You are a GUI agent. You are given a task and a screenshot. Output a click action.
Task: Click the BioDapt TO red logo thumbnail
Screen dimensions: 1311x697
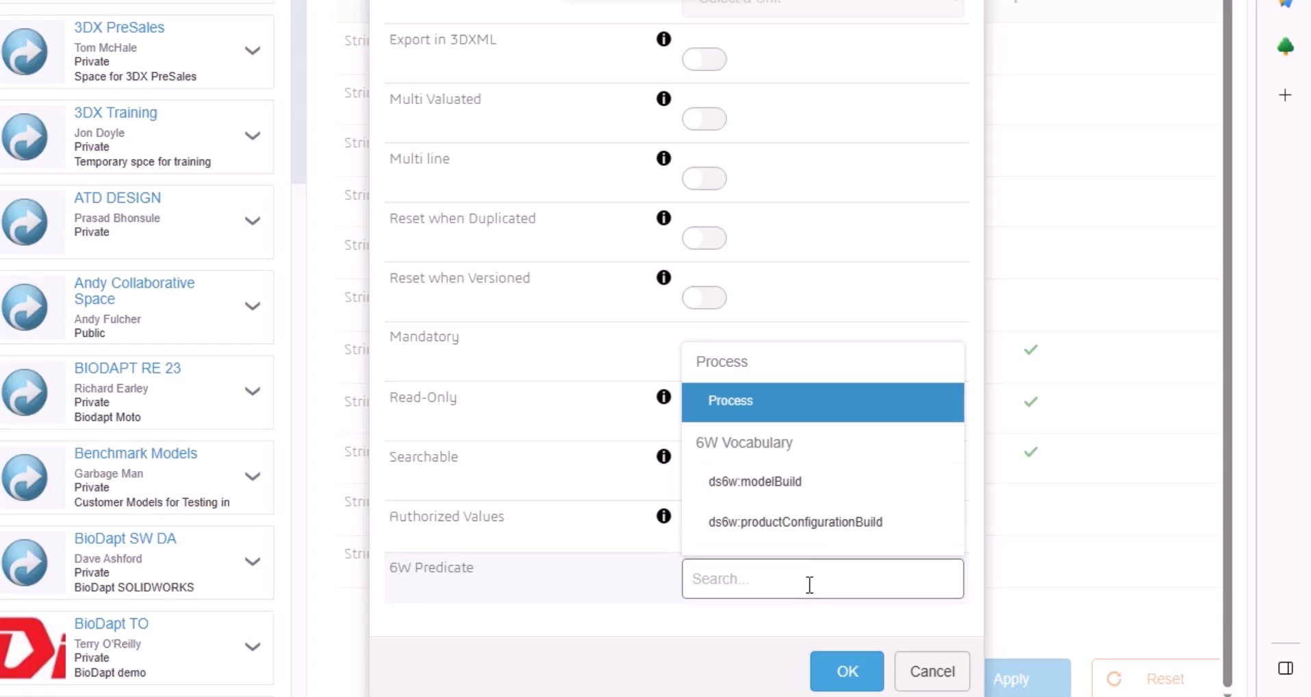click(32, 648)
